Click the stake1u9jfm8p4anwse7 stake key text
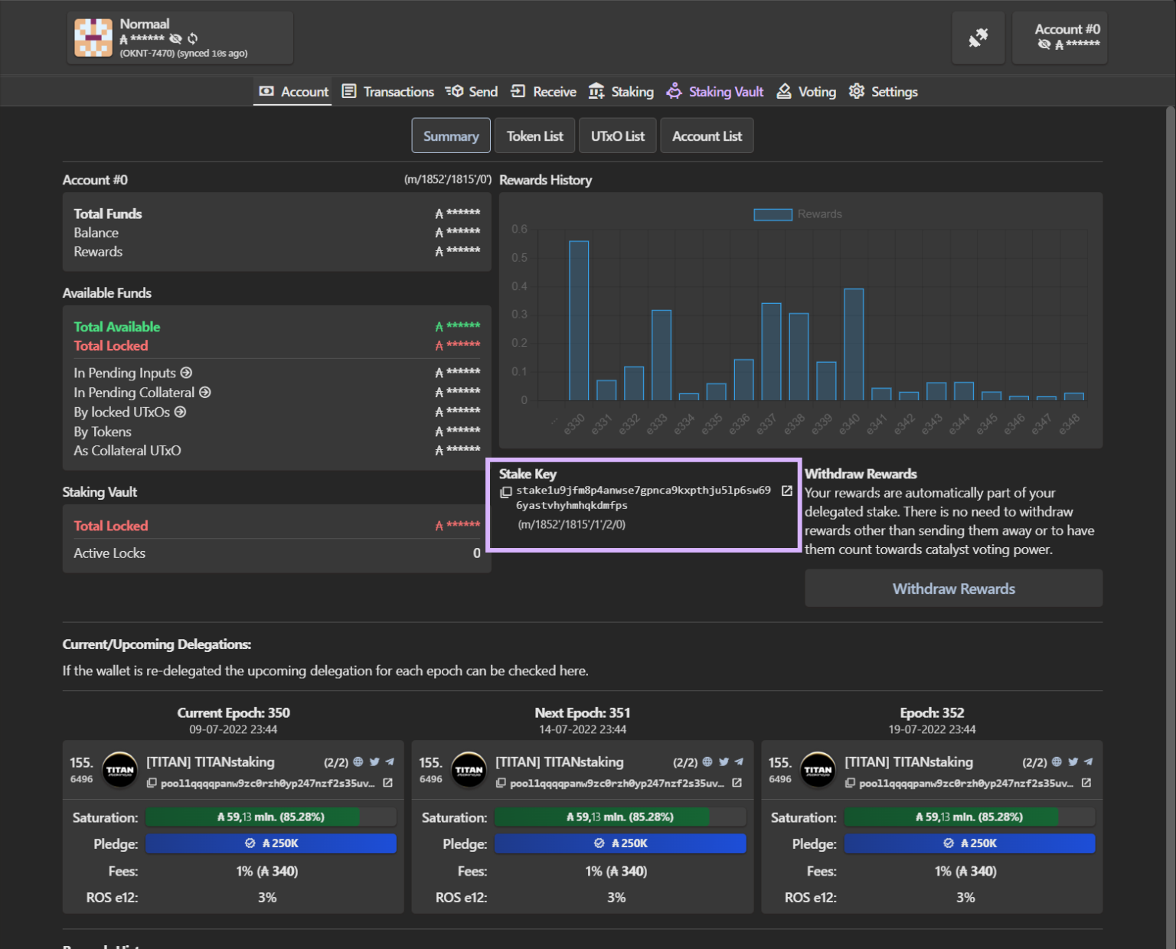The image size is (1176, 949). pyautogui.click(x=643, y=497)
